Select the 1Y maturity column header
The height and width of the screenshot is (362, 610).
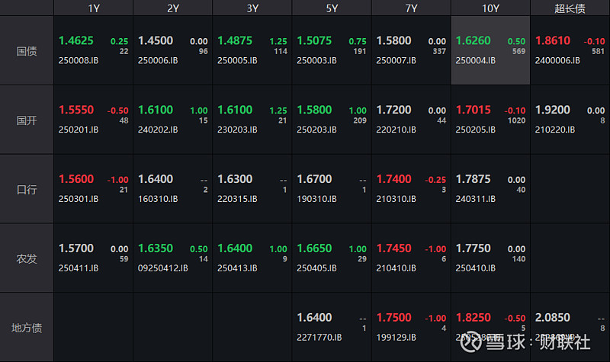93,8
